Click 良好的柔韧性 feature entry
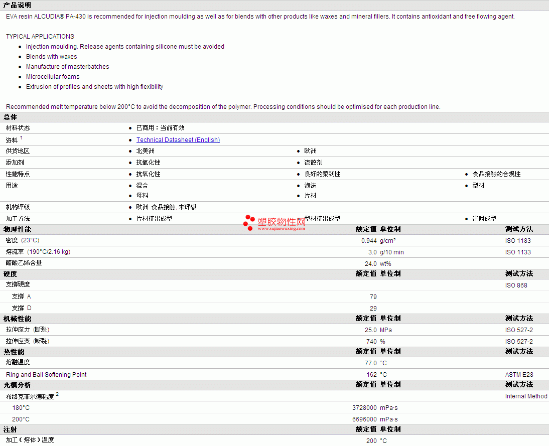Image resolution: width=549 pixels, height=446 pixels. coord(323,174)
